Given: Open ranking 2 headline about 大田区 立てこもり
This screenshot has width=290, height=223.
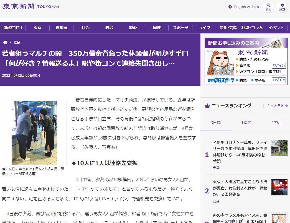Looking at the screenshot, I should point(240,188).
